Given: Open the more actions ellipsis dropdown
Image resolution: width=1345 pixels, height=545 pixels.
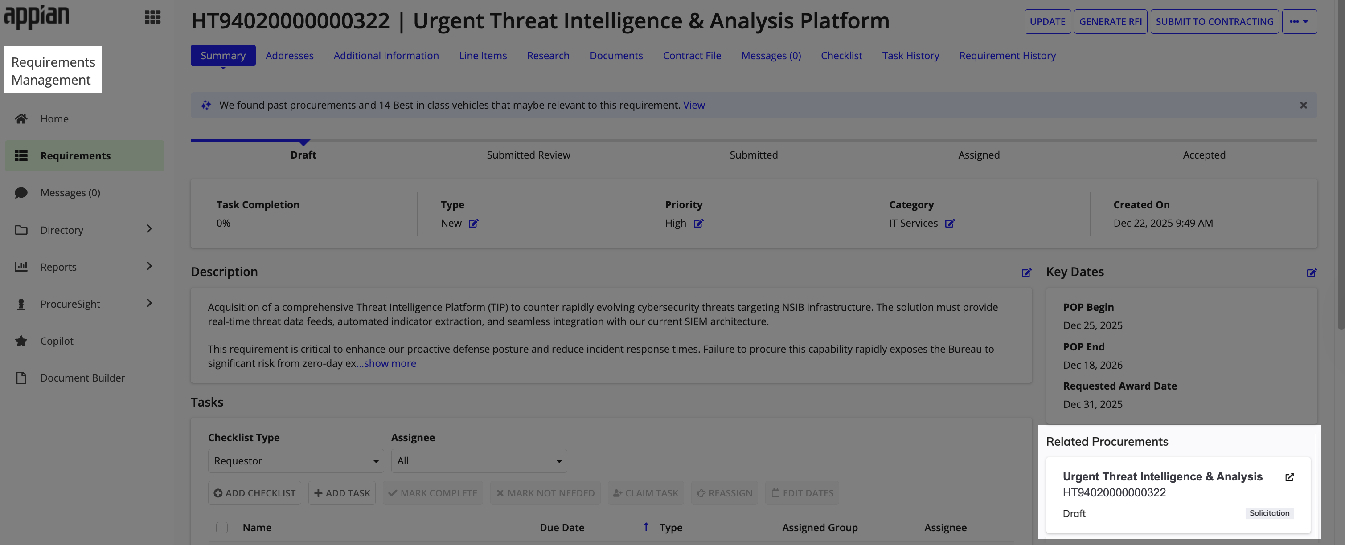Looking at the screenshot, I should 1299,21.
